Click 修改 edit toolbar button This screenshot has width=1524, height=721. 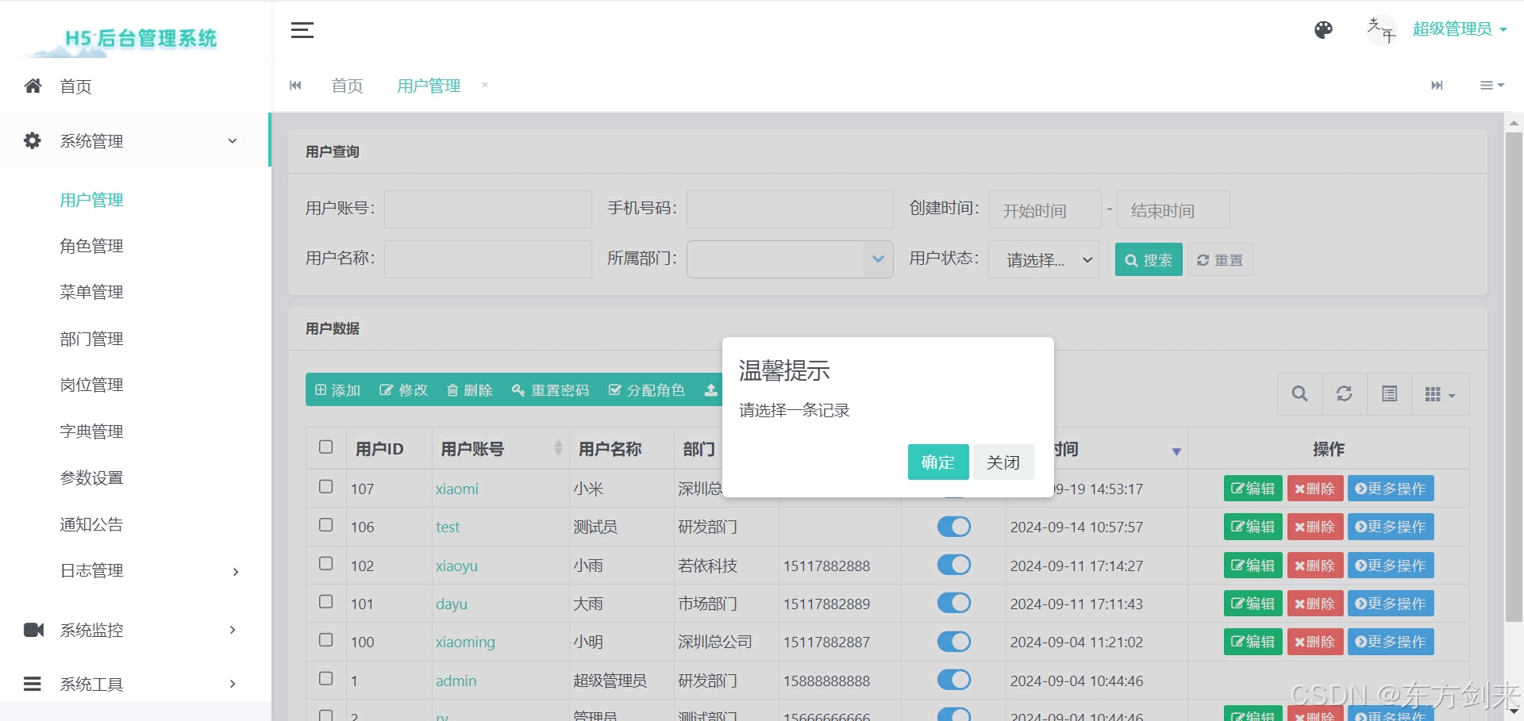(404, 389)
